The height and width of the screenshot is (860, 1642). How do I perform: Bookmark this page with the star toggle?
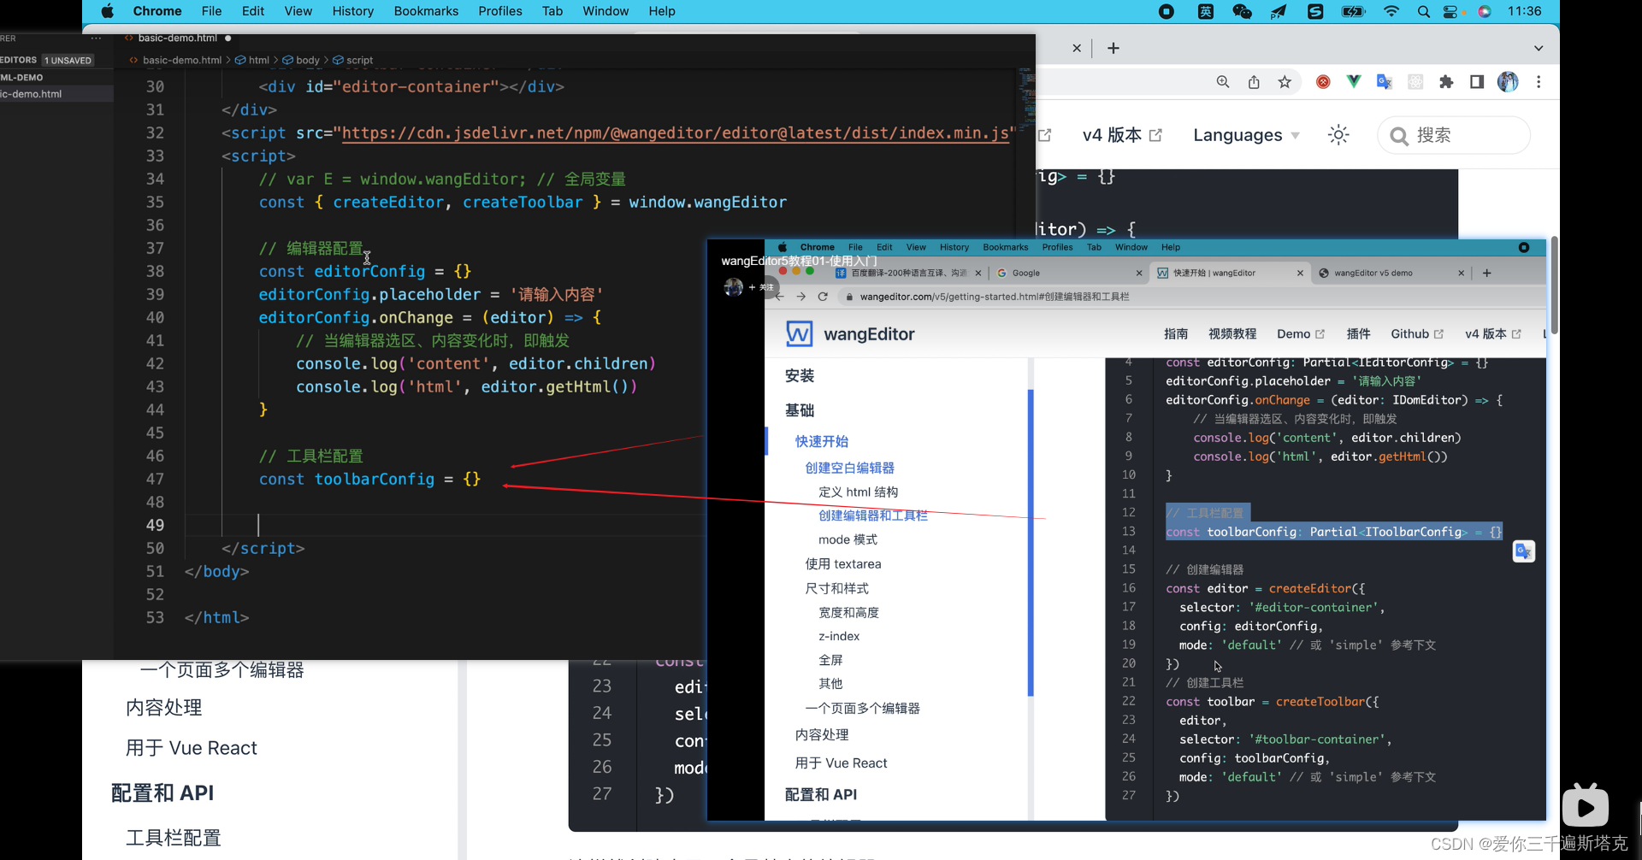[1285, 81]
